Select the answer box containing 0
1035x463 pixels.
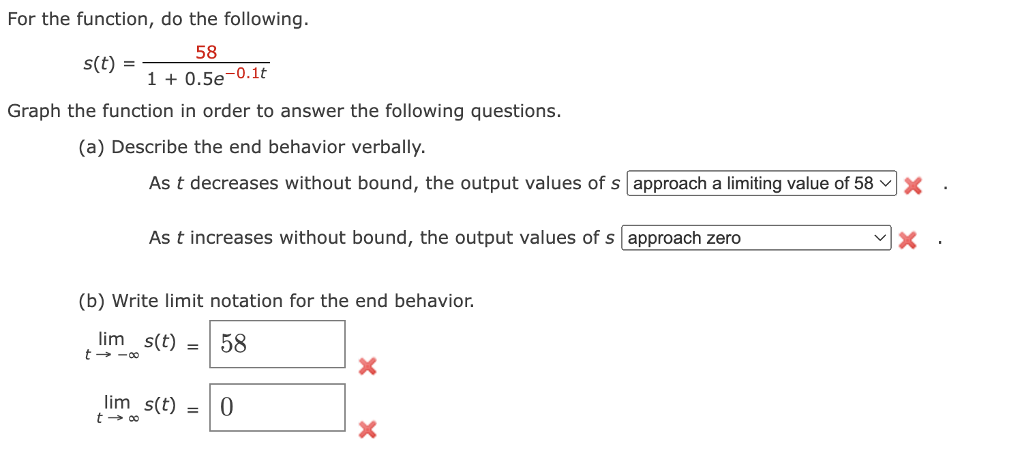(x=277, y=406)
